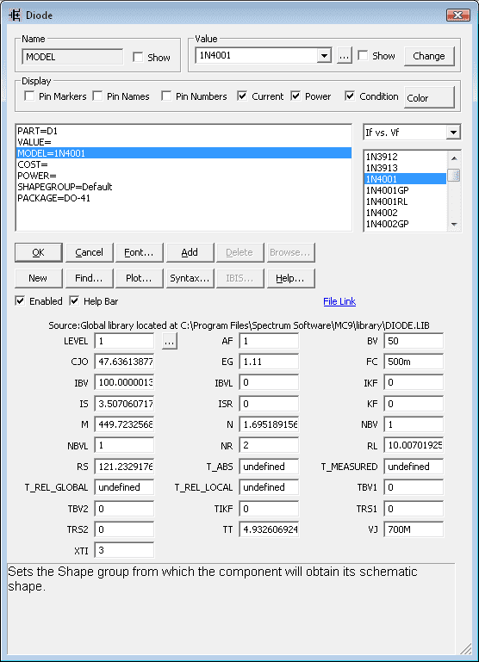Screen dimensions: 479x662
Task: Click the model list scrollbar thumb
Action: point(454,176)
